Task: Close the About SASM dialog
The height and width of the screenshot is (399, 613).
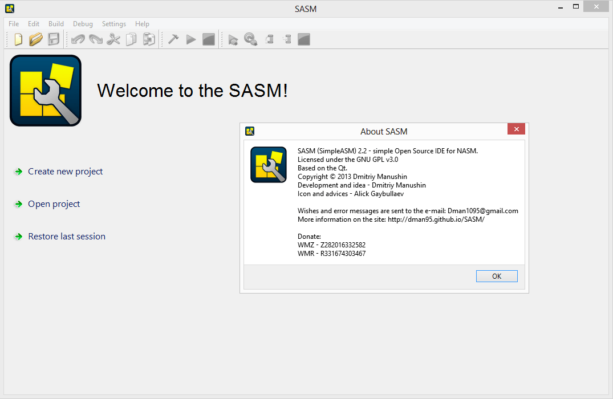Action: click(x=516, y=129)
